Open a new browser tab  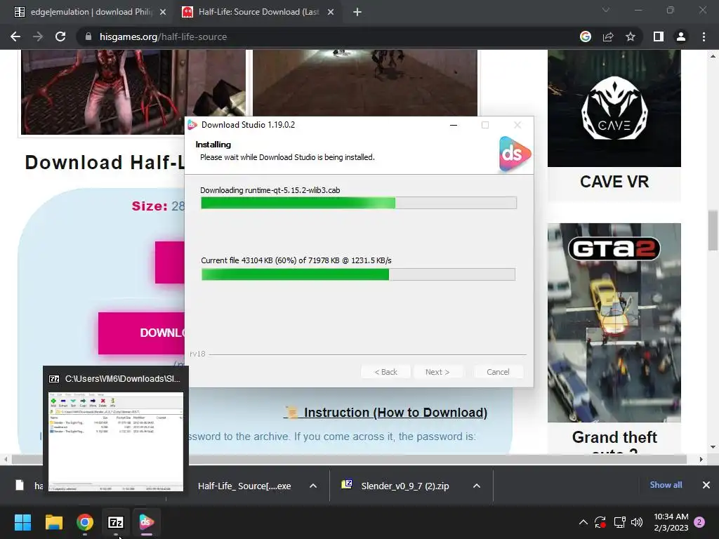[x=357, y=12]
